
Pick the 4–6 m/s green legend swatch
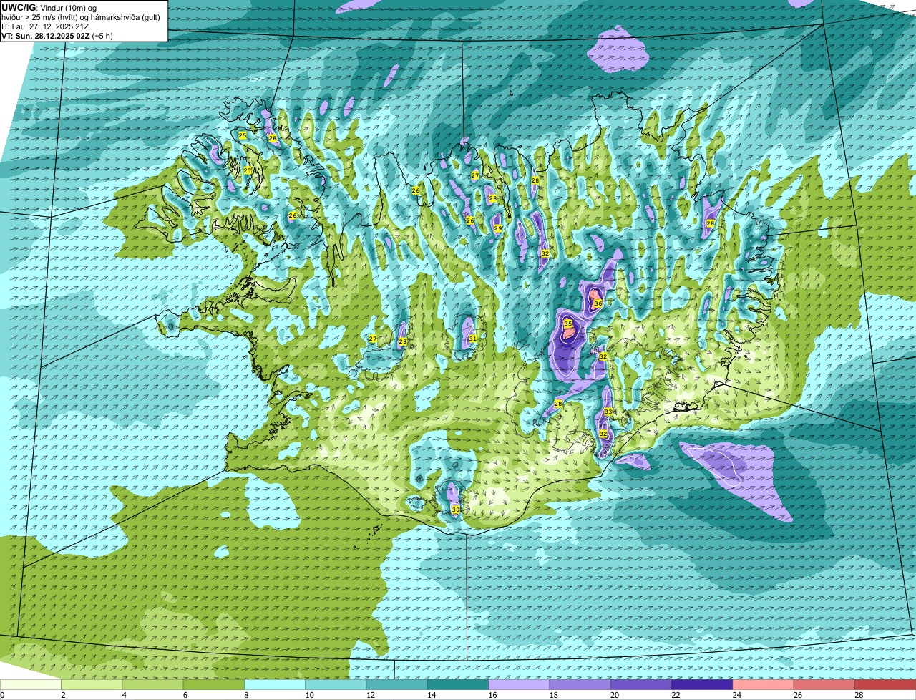pos(152,684)
